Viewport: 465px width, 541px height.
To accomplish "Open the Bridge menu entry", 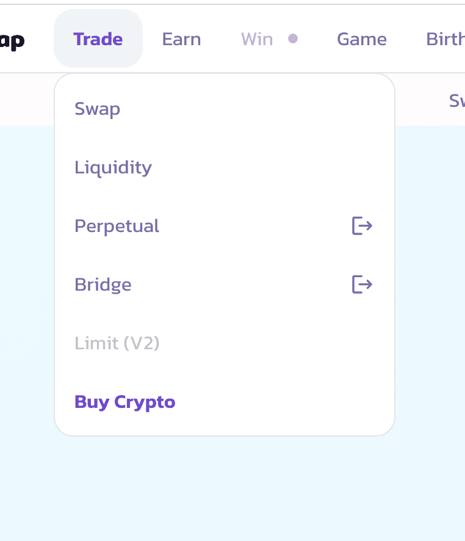I will 103,285.
